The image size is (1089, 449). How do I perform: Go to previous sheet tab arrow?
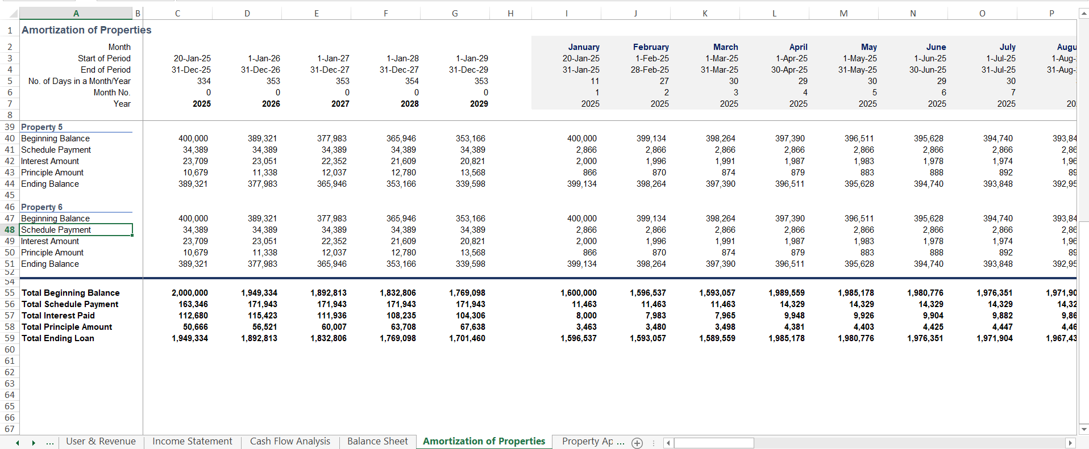coord(18,443)
